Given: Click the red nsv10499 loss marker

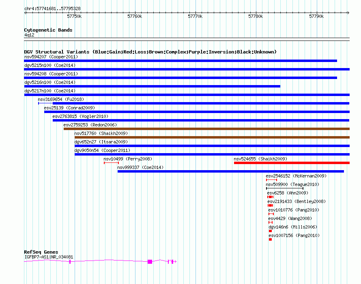Looking at the screenshot, I should click(112, 163).
